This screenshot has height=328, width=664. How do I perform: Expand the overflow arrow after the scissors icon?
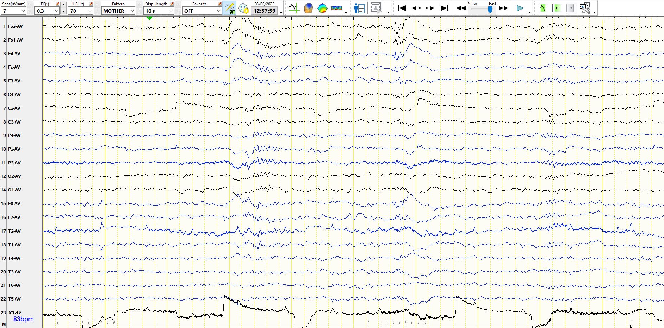pyautogui.click(x=594, y=13)
